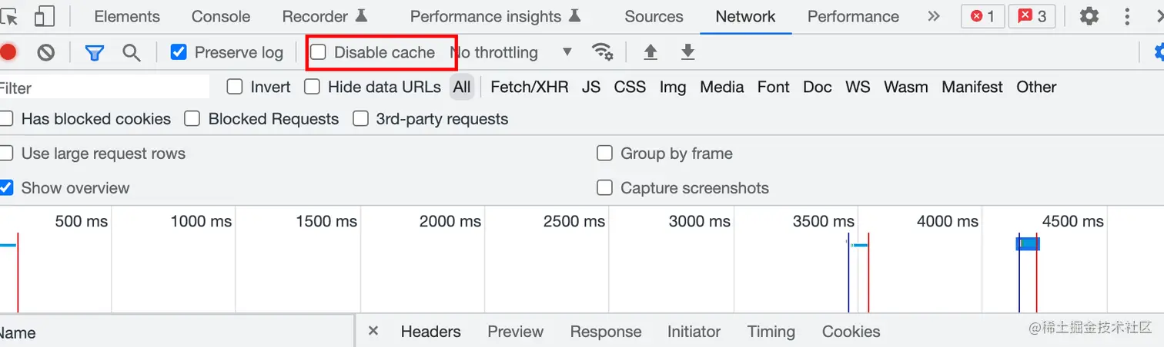Clear the network log
This screenshot has width=1164, height=347.
46,52
